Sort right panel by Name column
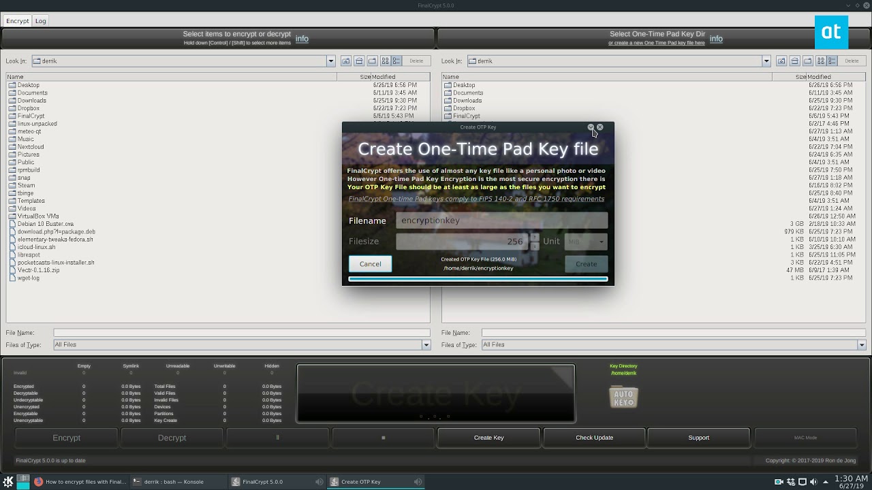The height and width of the screenshot is (490, 872). tap(607, 77)
